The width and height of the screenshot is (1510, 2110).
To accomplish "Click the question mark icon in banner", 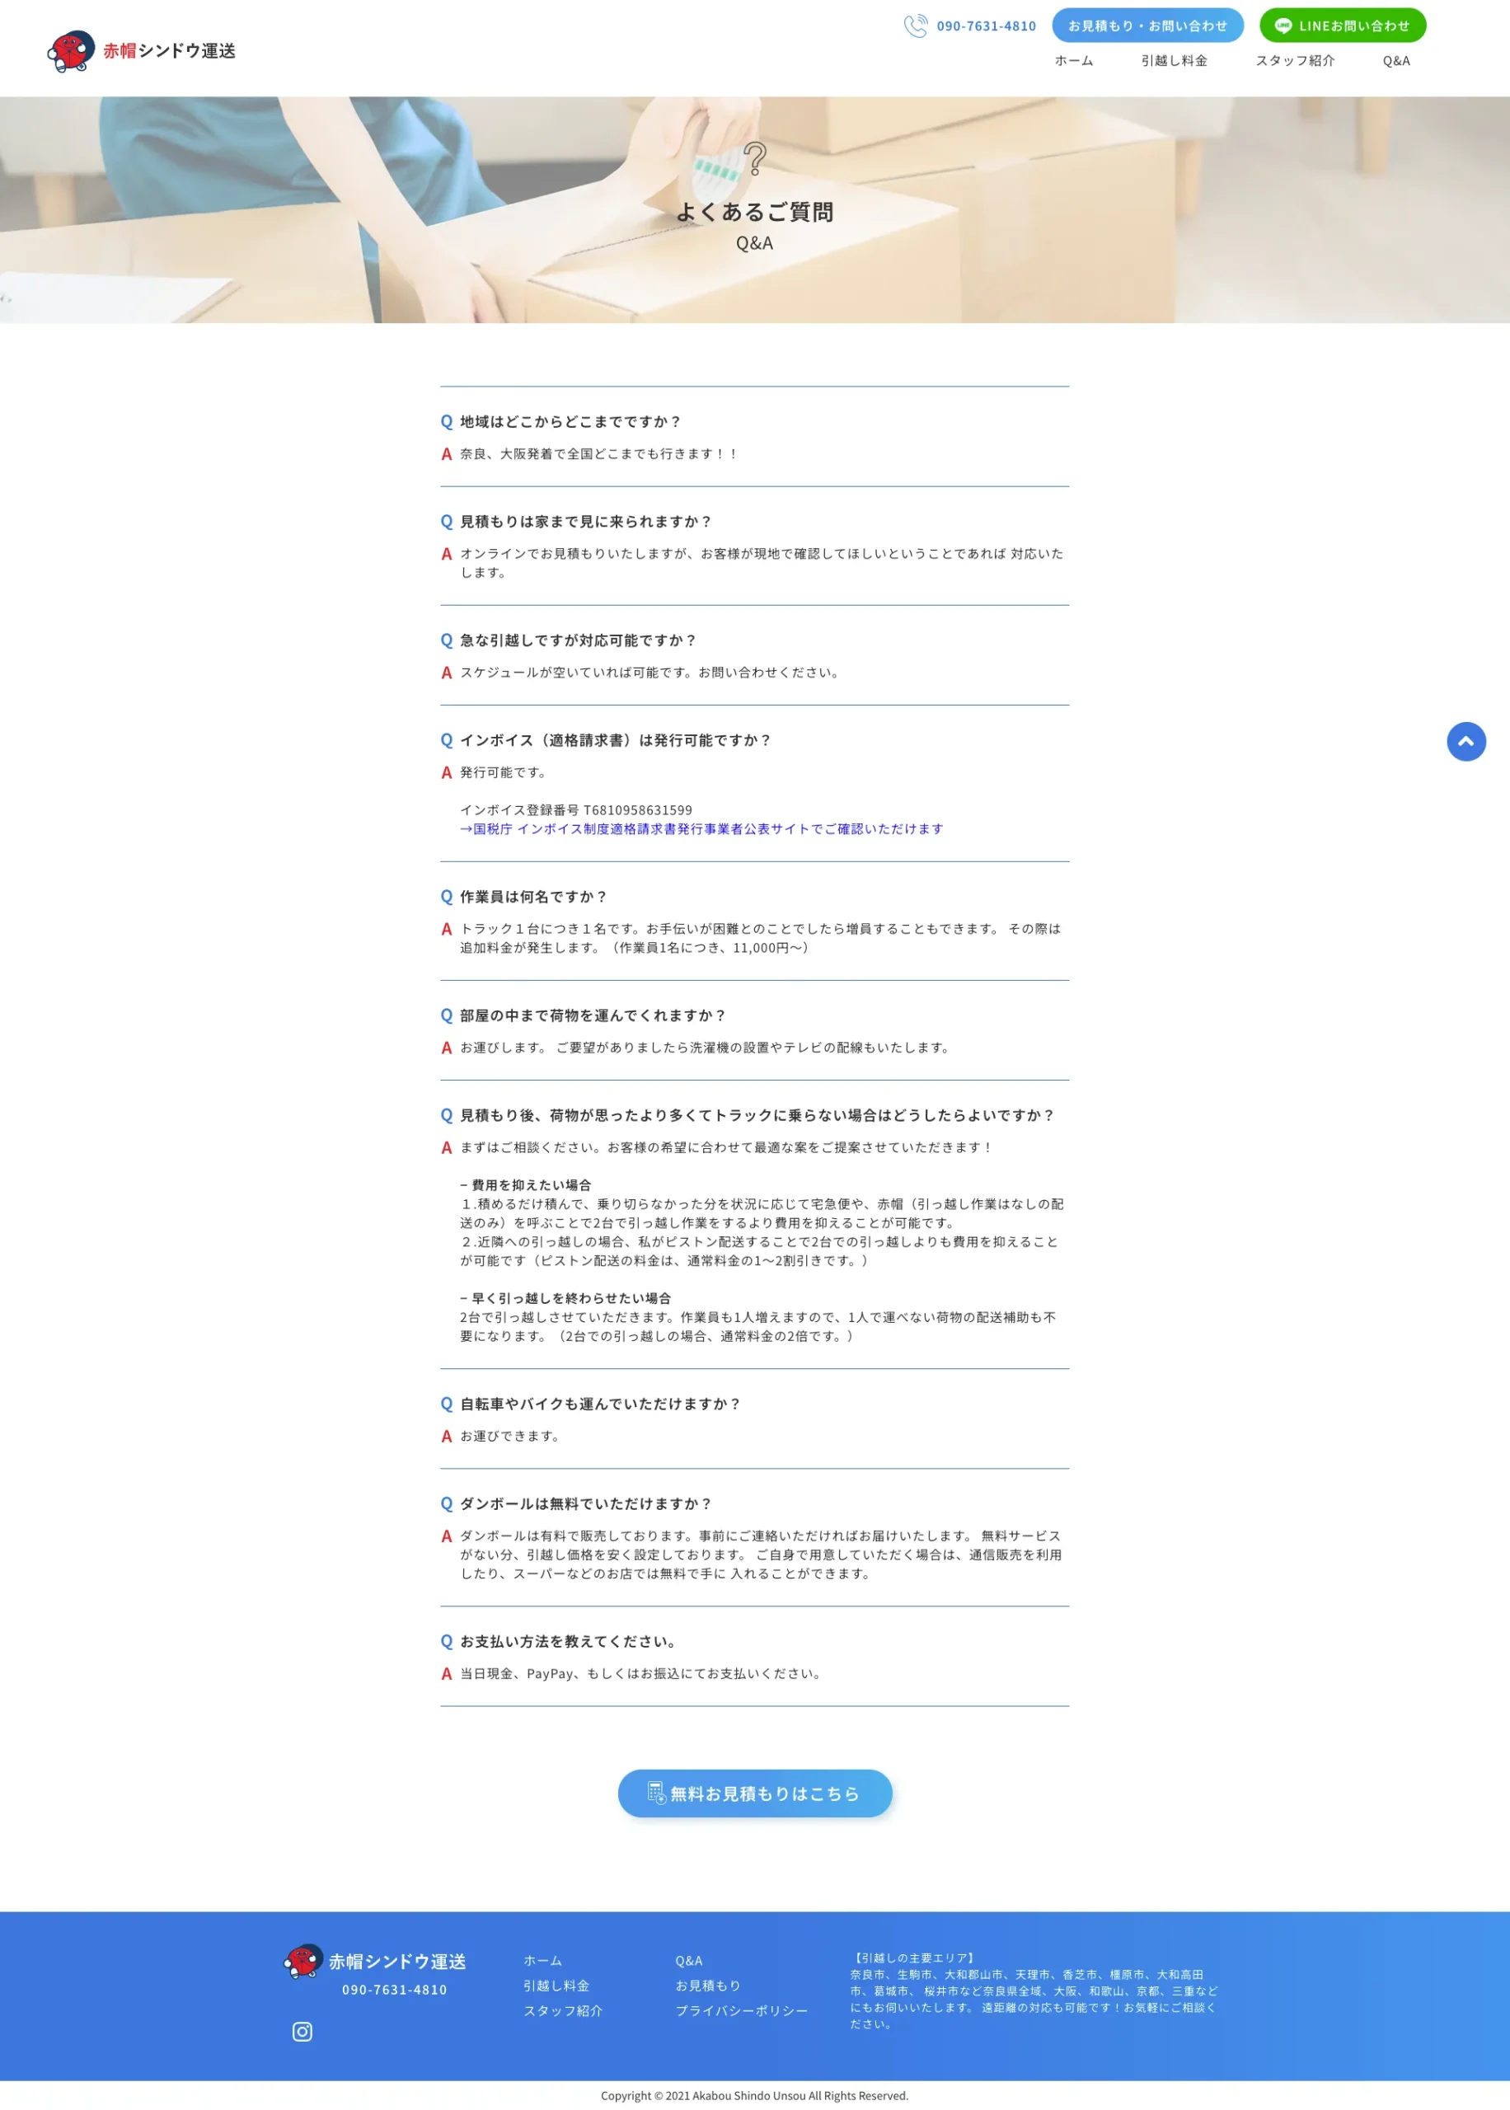I will [755, 159].
